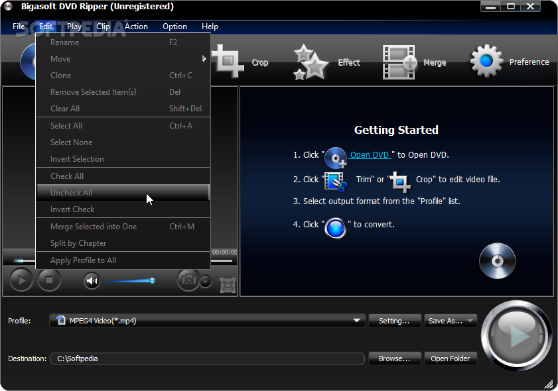The height and width of the screenshot is (391, 558).
Task: Click the silver disc icon in Getting Started panel
Action: 497,261
